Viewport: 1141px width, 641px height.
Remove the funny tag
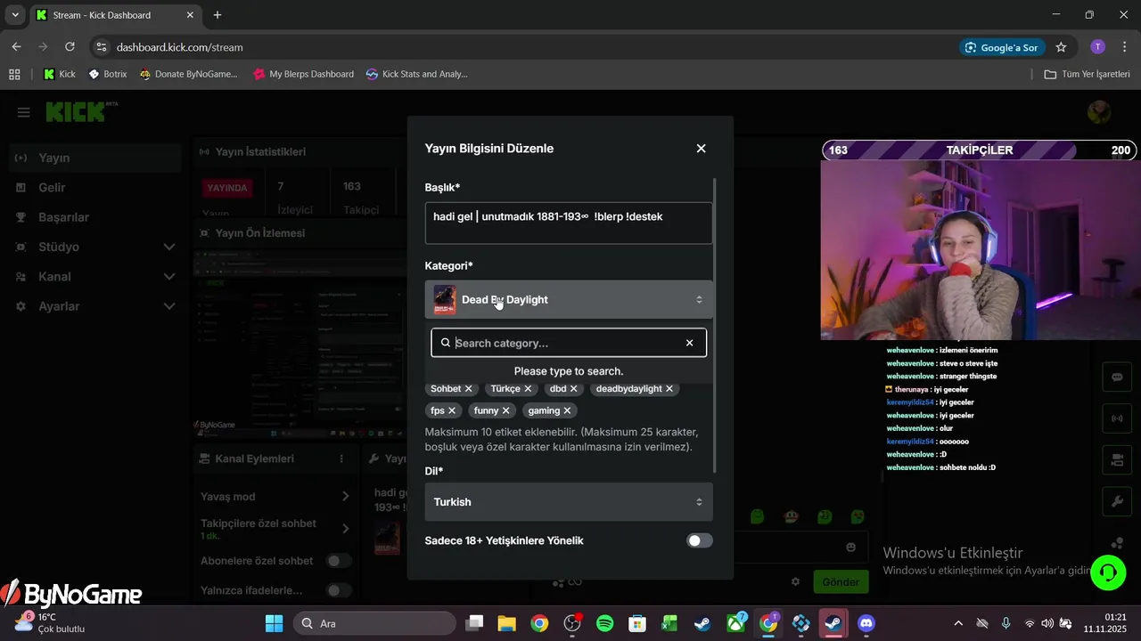coord(506,410)
